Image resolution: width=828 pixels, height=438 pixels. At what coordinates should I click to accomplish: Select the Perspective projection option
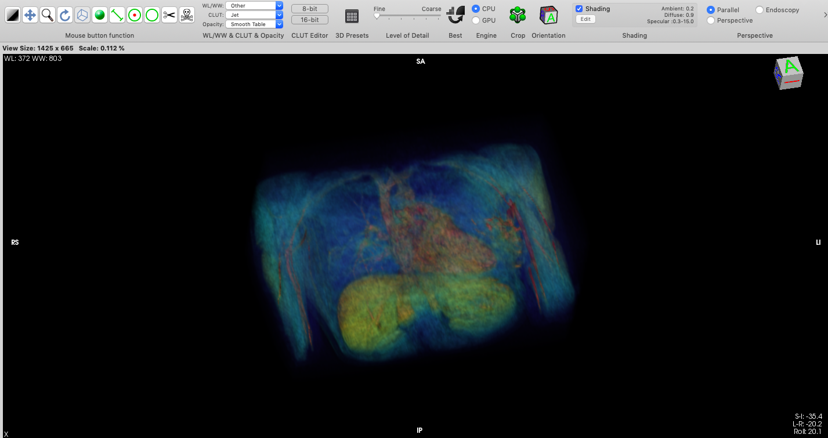click(x=711, y=20)
